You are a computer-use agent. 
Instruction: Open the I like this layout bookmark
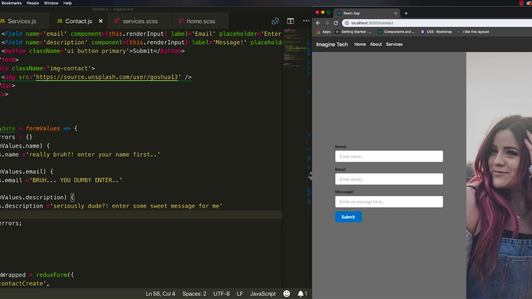point(473,32)
